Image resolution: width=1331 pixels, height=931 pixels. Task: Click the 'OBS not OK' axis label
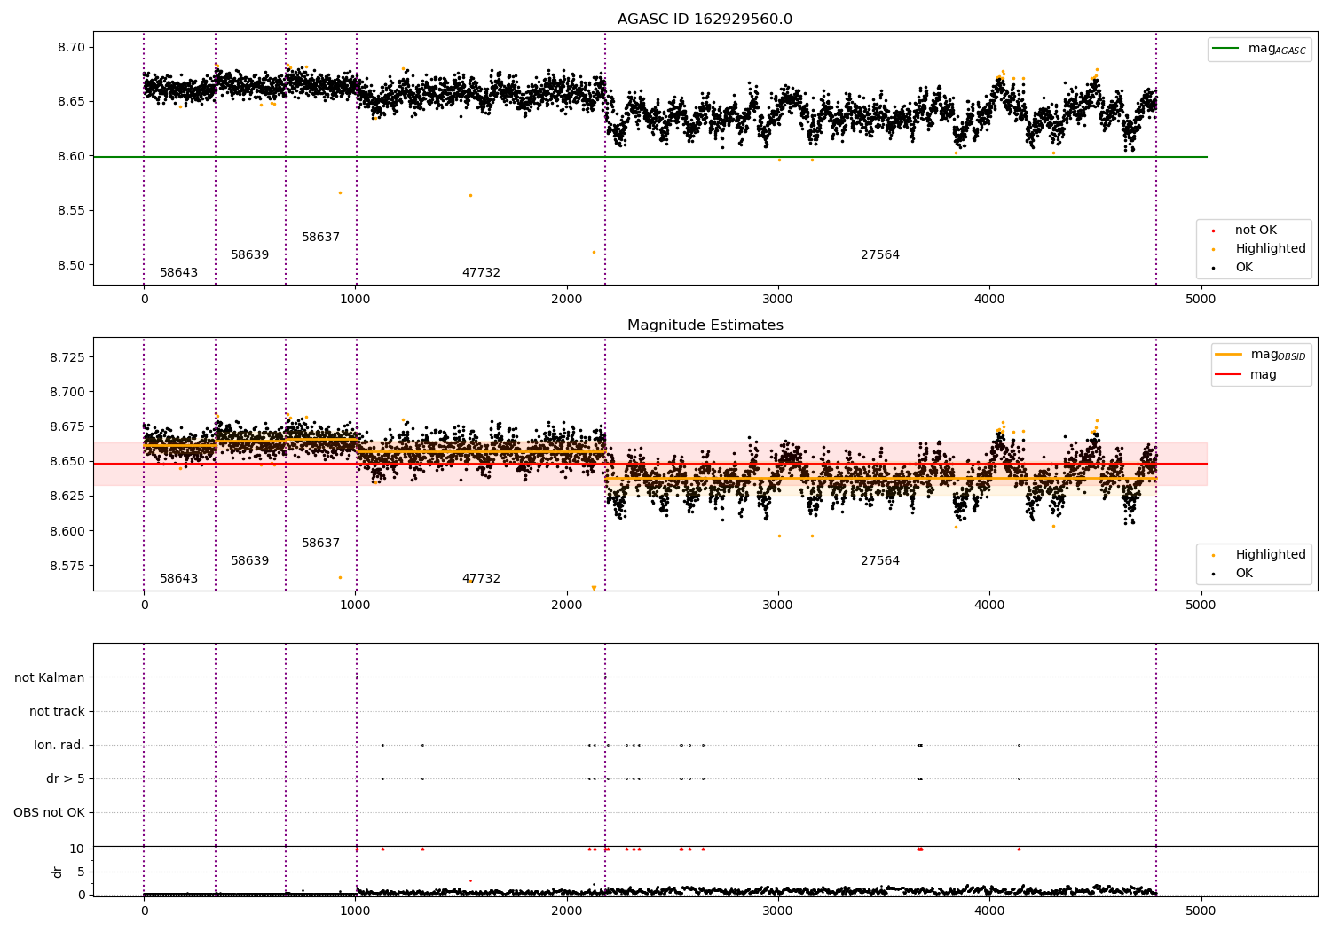pyautogui.click(x=49, y=812)
